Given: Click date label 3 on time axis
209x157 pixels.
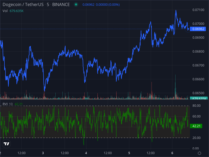Looking at the screenshot, I should tap(43, 153).
